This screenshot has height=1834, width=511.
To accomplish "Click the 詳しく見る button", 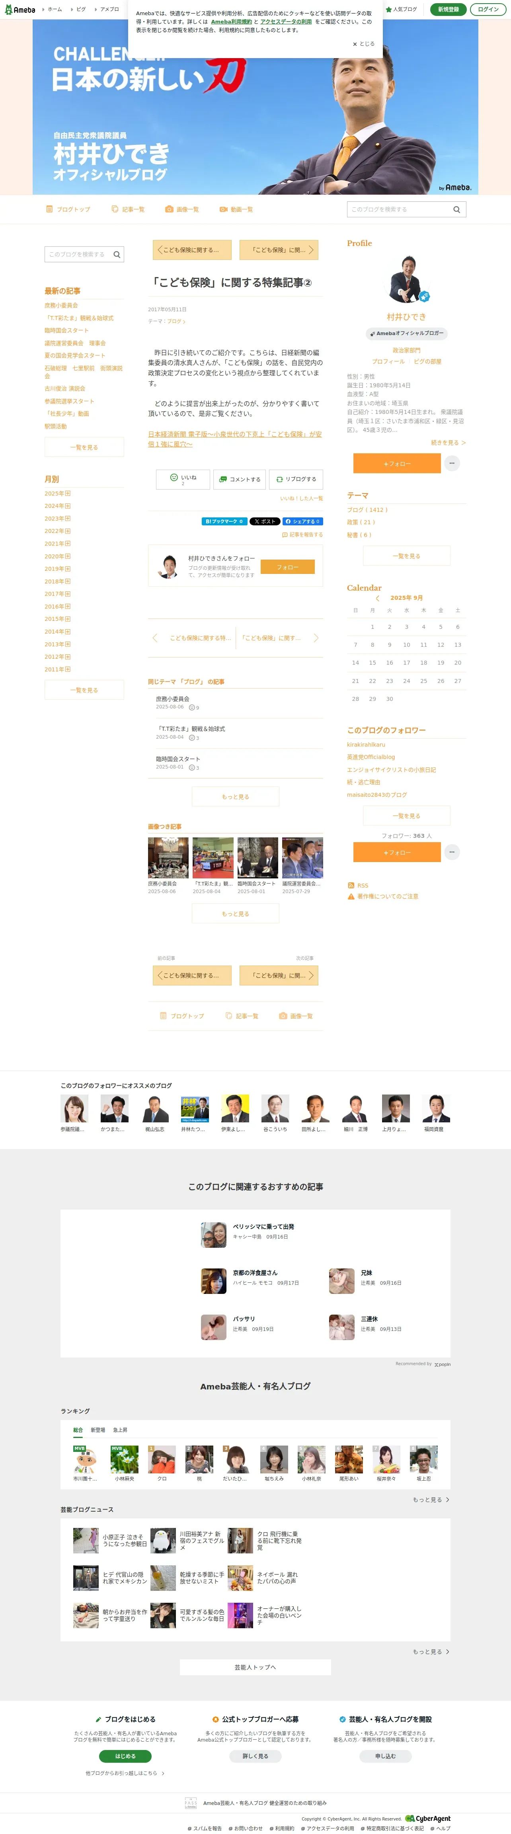I will pyautogui.click(x=255, y=1756).
